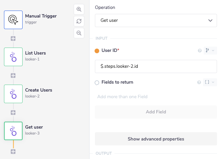Add step between List Users and Create Users

click(x=13, y=76)
